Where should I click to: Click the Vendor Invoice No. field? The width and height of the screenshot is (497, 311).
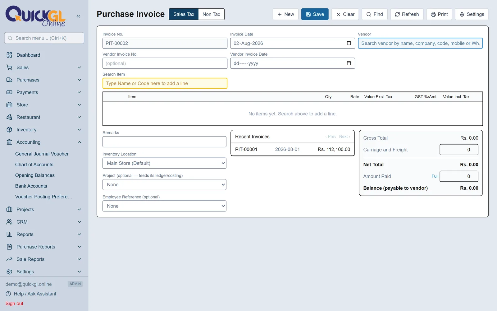pyautogui.click(x=165, y=63)
